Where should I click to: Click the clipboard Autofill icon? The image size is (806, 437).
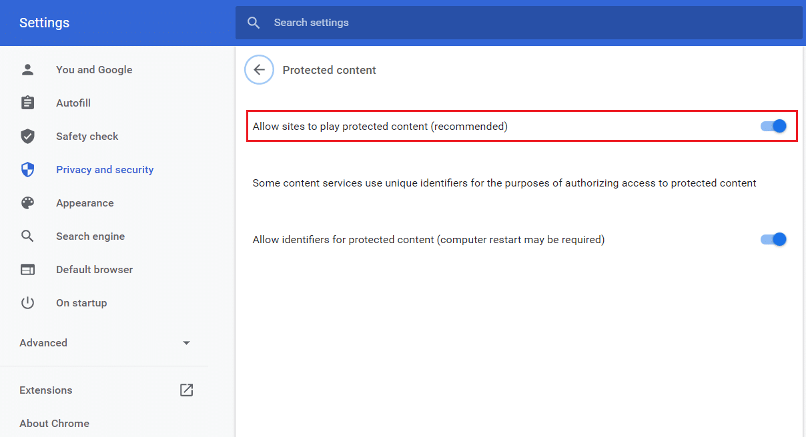tap(27, 103)
